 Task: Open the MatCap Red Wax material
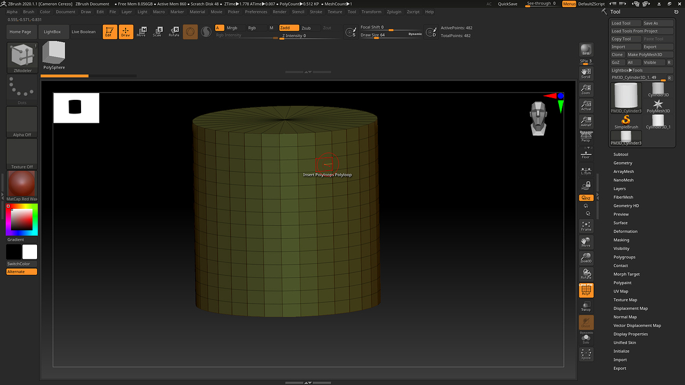22,187
